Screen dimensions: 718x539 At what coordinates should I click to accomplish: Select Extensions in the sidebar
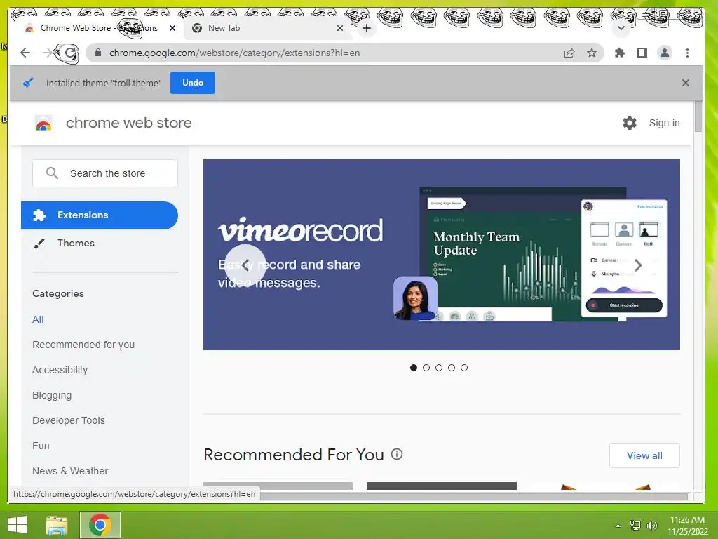[x=100, y=215]
